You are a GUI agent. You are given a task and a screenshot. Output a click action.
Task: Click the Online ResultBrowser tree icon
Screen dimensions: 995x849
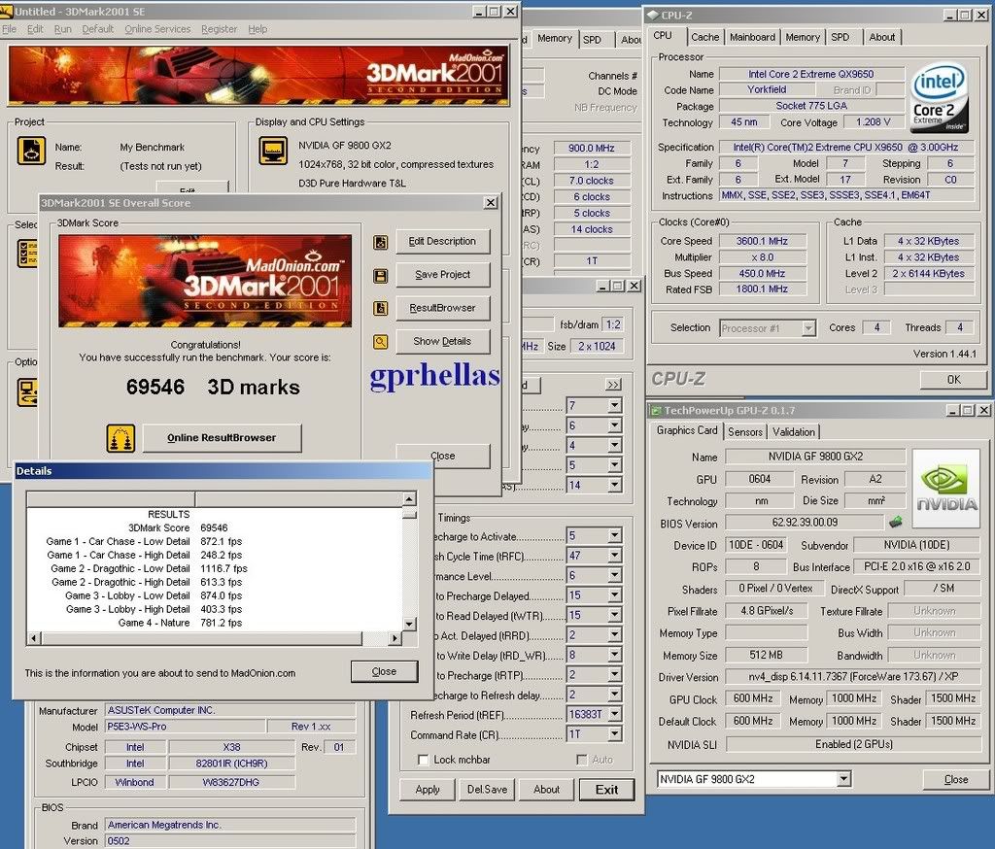[x=120, y=438]
